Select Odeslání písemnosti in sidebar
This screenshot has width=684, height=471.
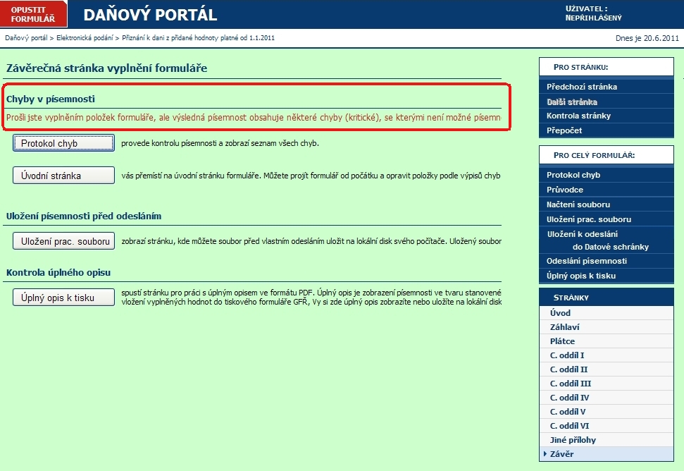click(607, 261)
